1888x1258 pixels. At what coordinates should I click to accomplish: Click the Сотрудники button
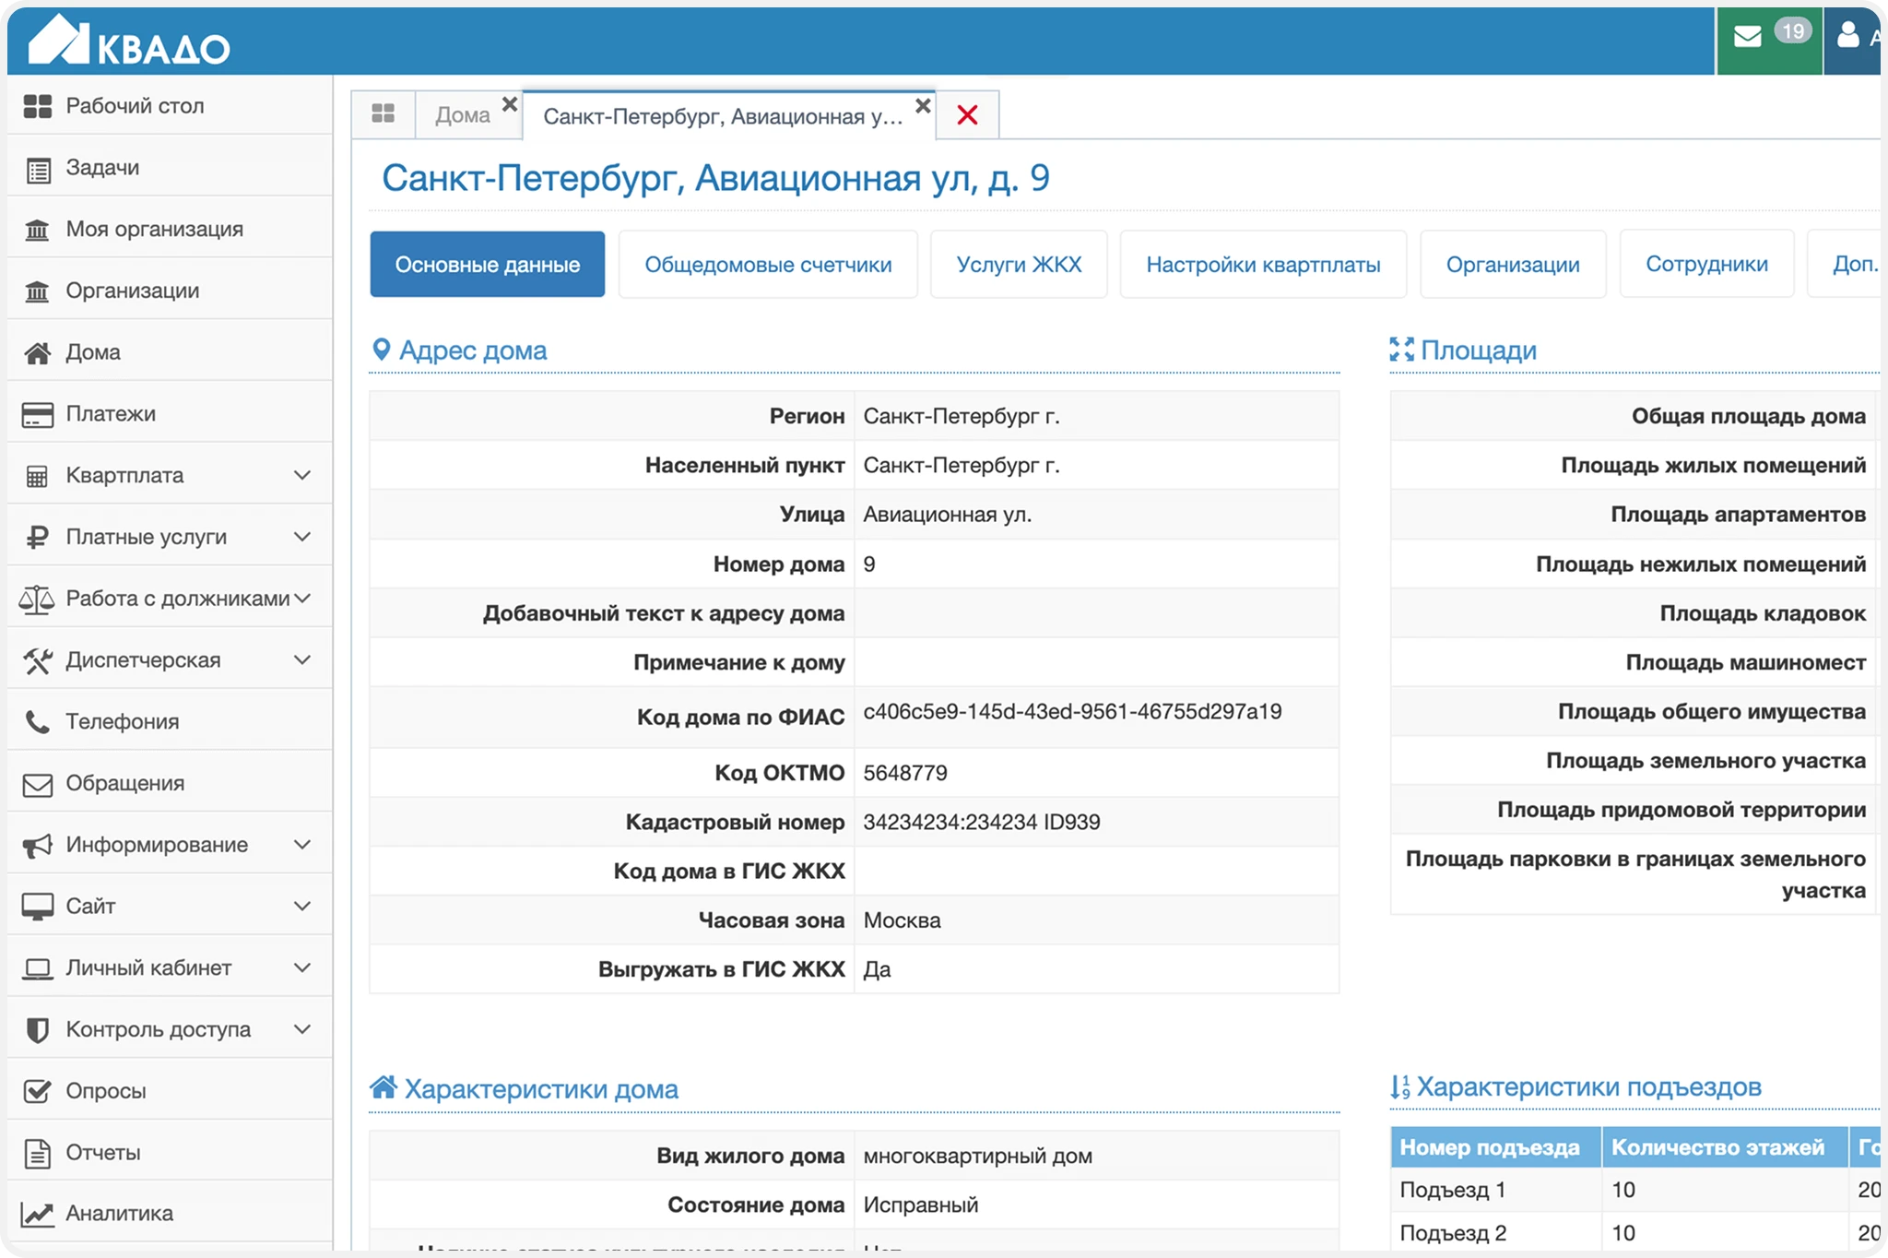1706,265
